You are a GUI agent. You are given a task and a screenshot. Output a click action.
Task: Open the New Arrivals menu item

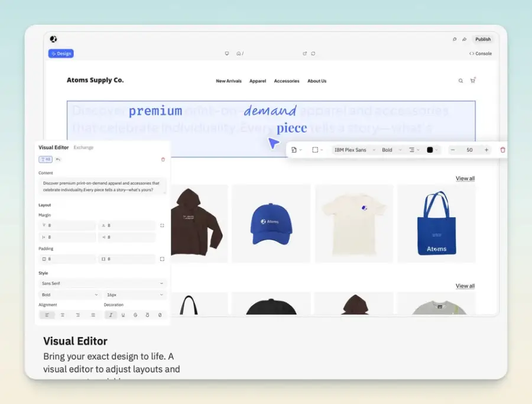(x=229, y=81)
